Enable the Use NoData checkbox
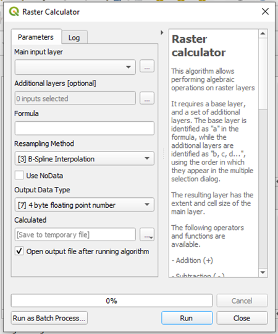Image resolution: width=278 pixels, height=334 pixels. click(19, 176)
